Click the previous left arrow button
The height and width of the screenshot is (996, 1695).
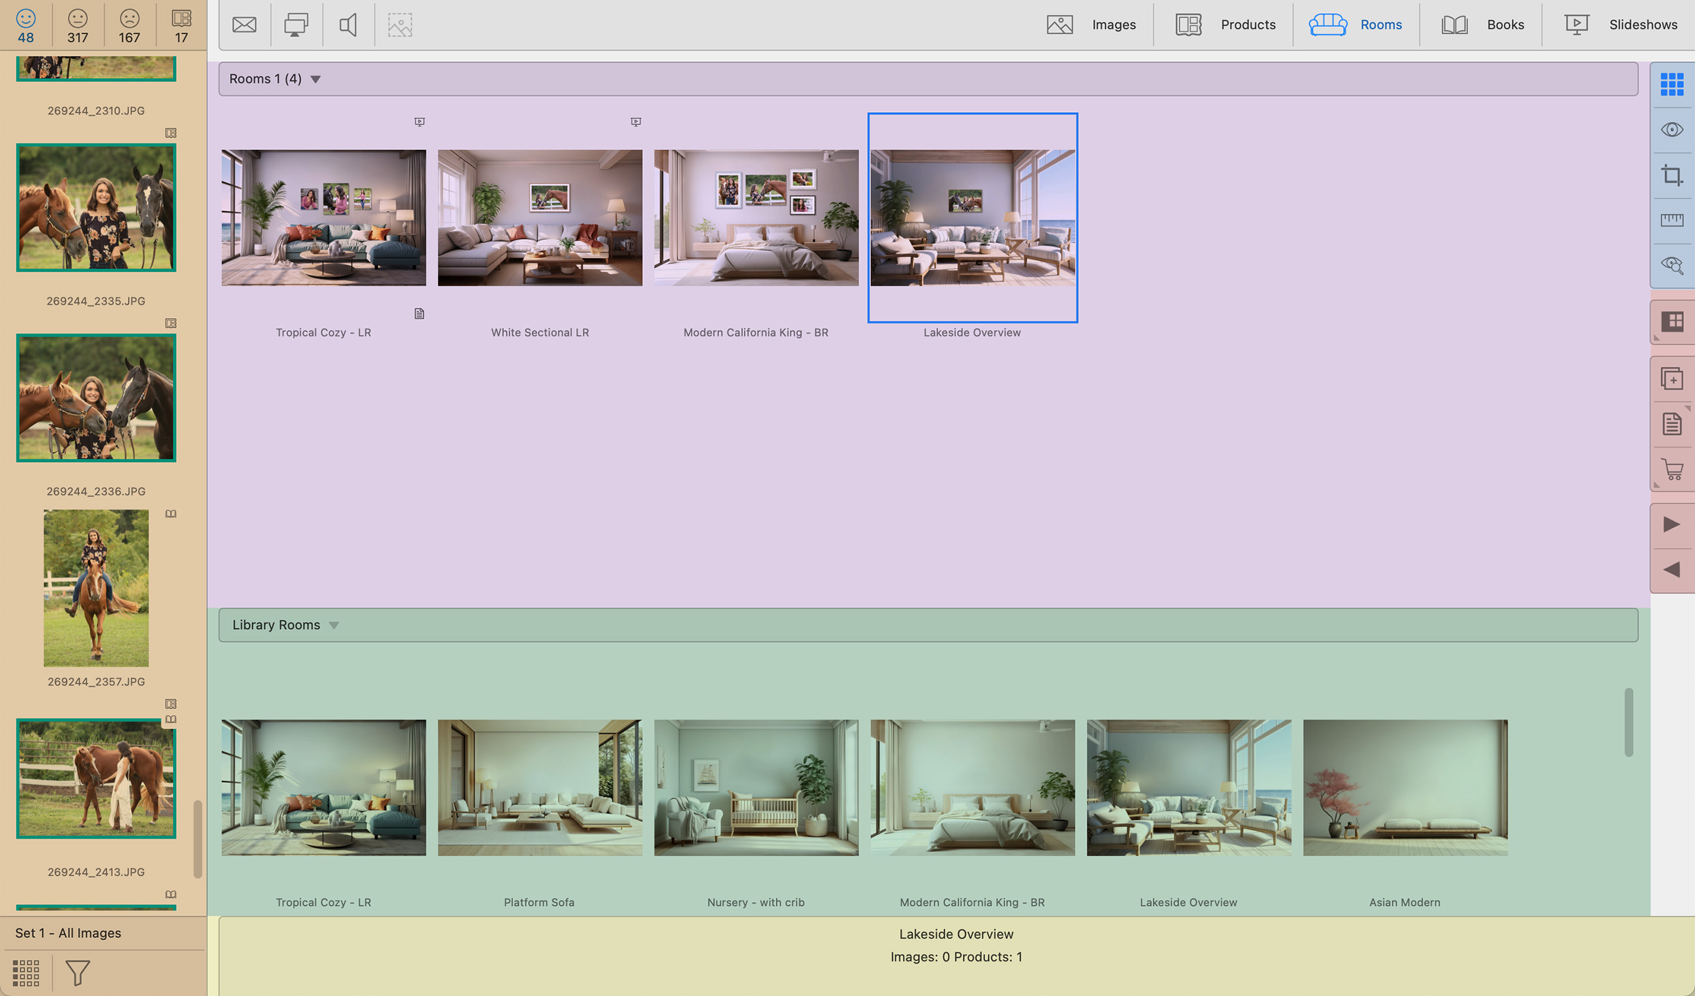[1672, 570]
